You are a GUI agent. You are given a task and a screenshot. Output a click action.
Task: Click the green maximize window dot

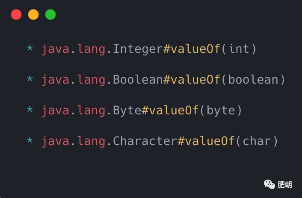(x=50, y=15)
